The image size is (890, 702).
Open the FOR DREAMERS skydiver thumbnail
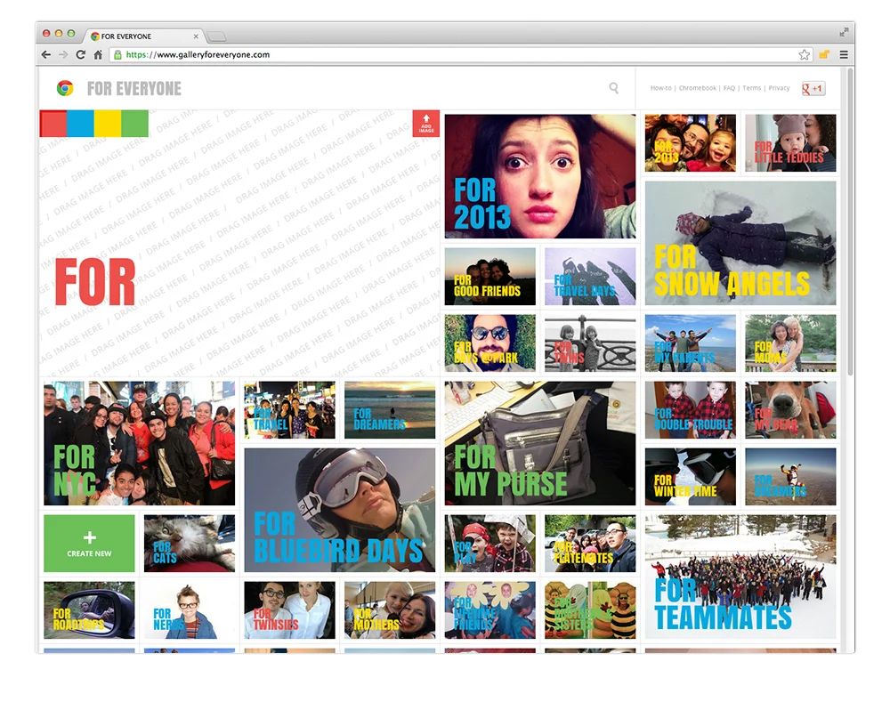click(x=790, y=477)
